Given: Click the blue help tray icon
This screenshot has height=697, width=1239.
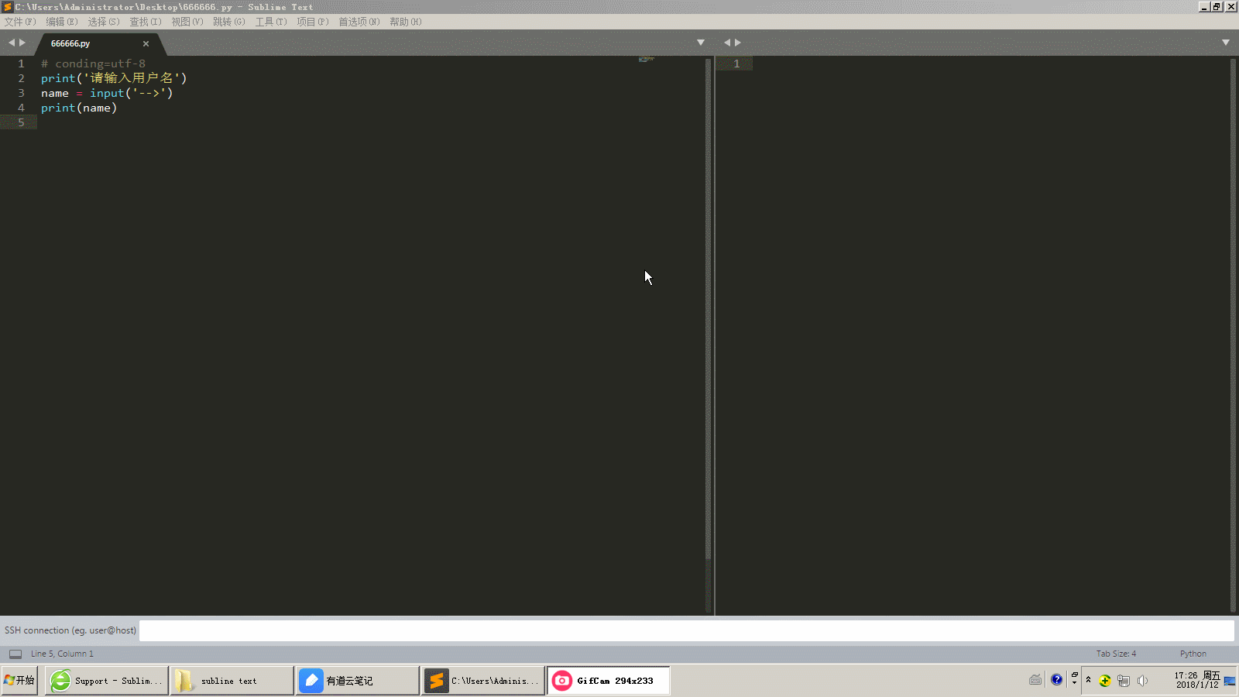Looking at the screenshot, I should tap(1055, 680).
